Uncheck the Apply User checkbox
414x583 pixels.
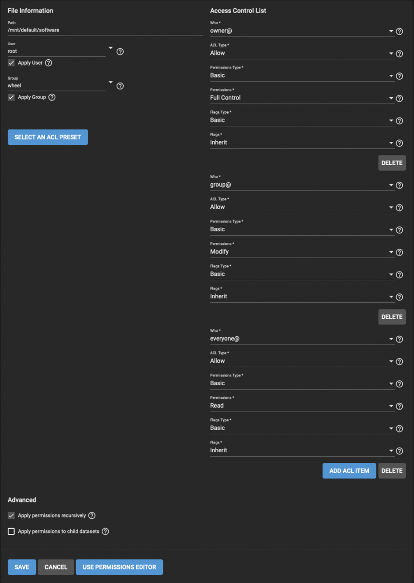tap(11, 63)
